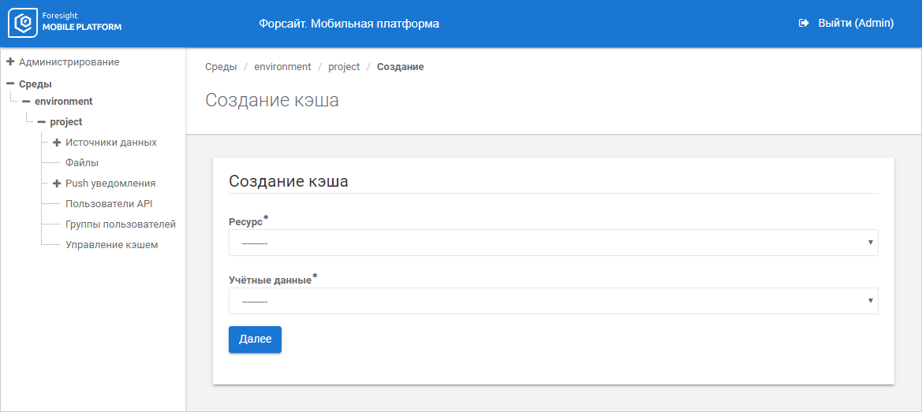The image size is (922, 412).
Task: Click the environment breadcrumb link
Action: click(x=282, y=67)
